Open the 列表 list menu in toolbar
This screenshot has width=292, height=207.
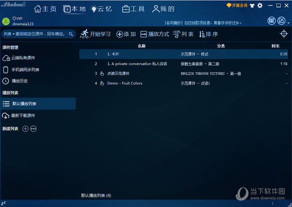pos(183,34)
